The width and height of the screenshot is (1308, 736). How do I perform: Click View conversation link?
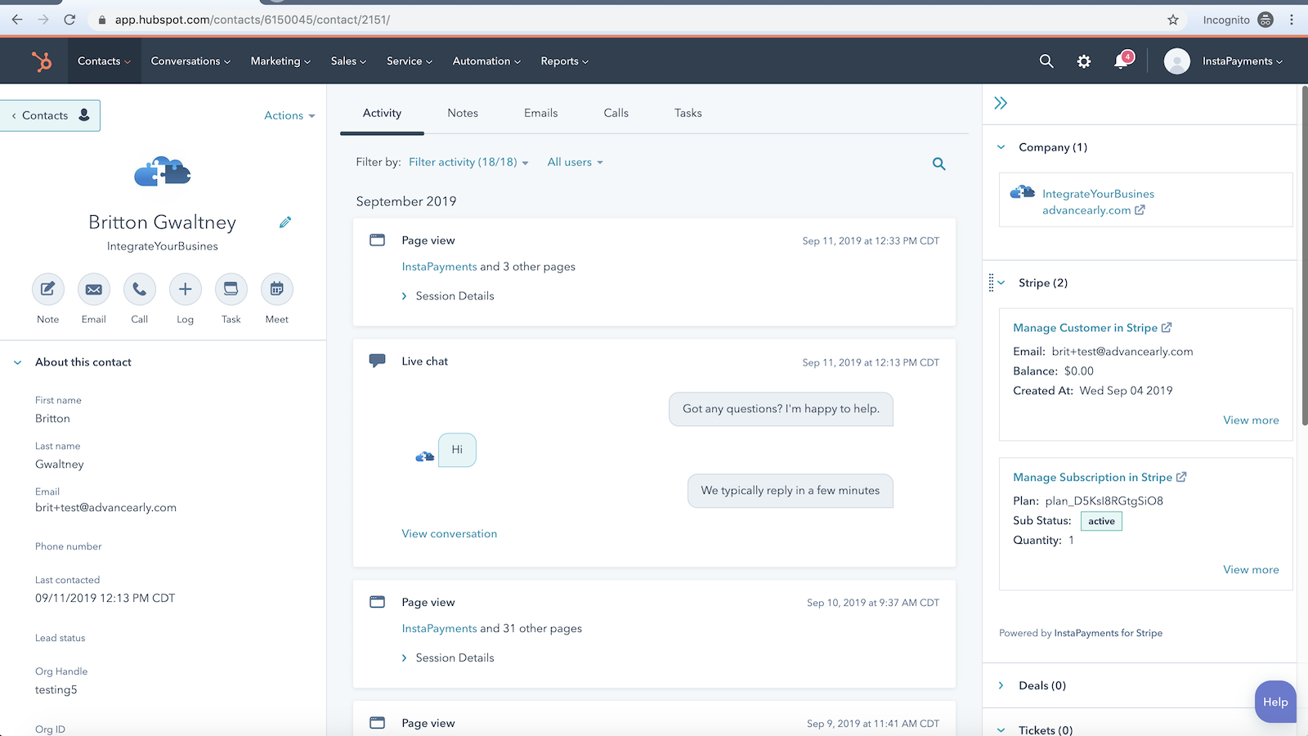click(450, 533)
